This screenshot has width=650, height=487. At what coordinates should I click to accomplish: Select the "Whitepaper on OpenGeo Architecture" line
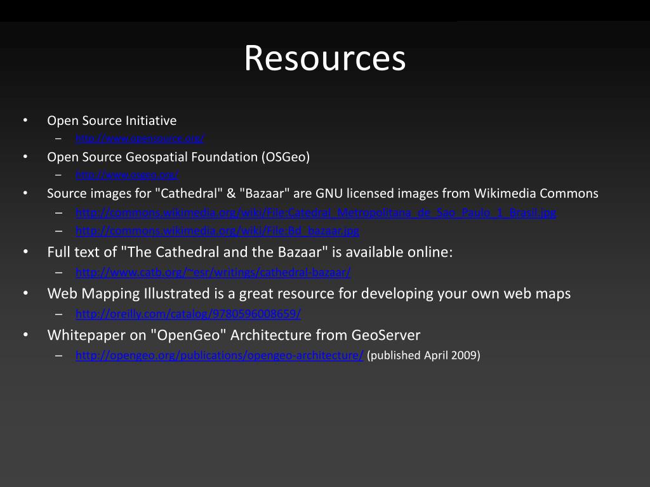coord(234,335)
